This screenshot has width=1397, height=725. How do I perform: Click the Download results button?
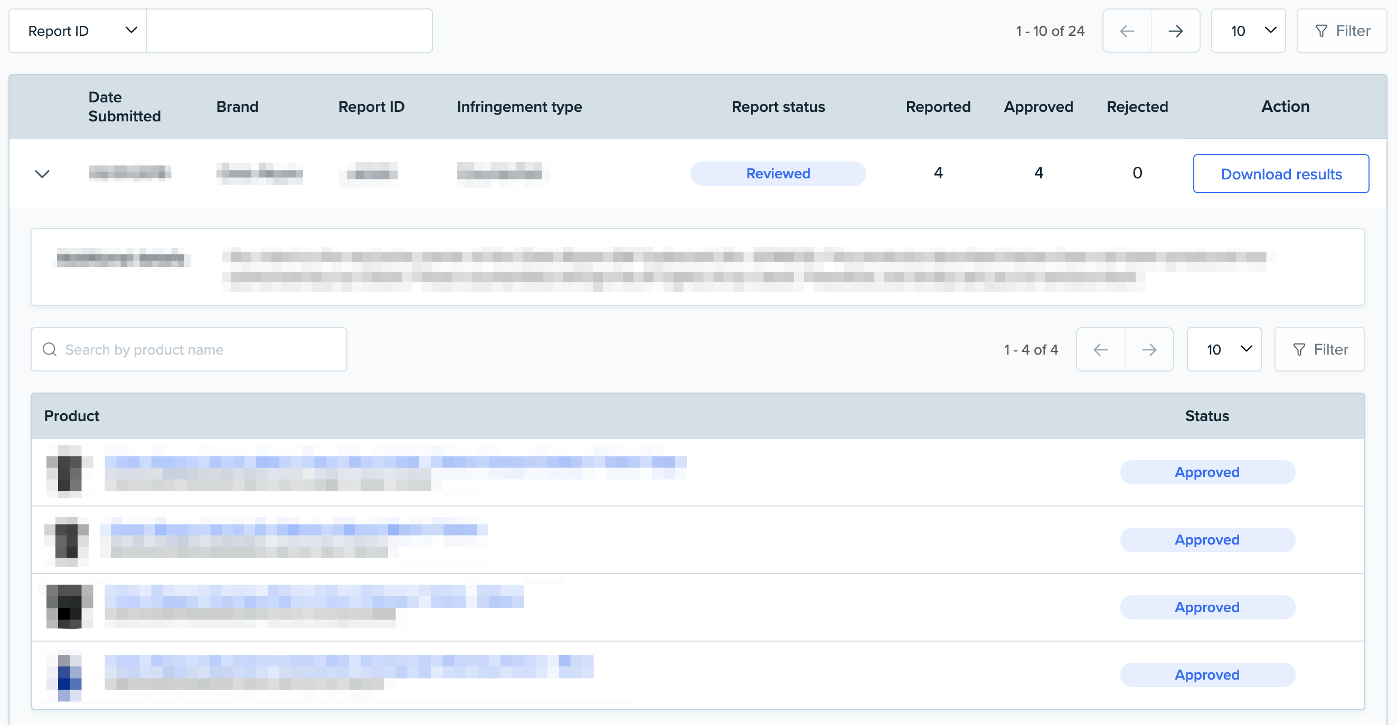coord(1280,174)
